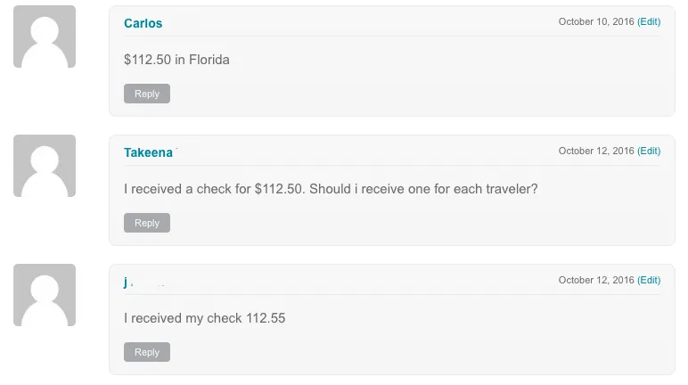Open Takeena's commenter name link
This screenshot has height=385, width=688.
pyautogui.click(x=148, y=152)
